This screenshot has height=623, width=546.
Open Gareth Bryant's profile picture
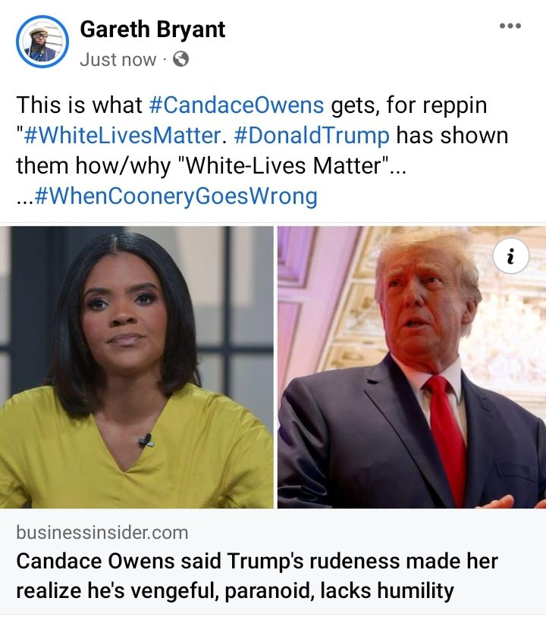pyautogui.click(x=42, y=42)
